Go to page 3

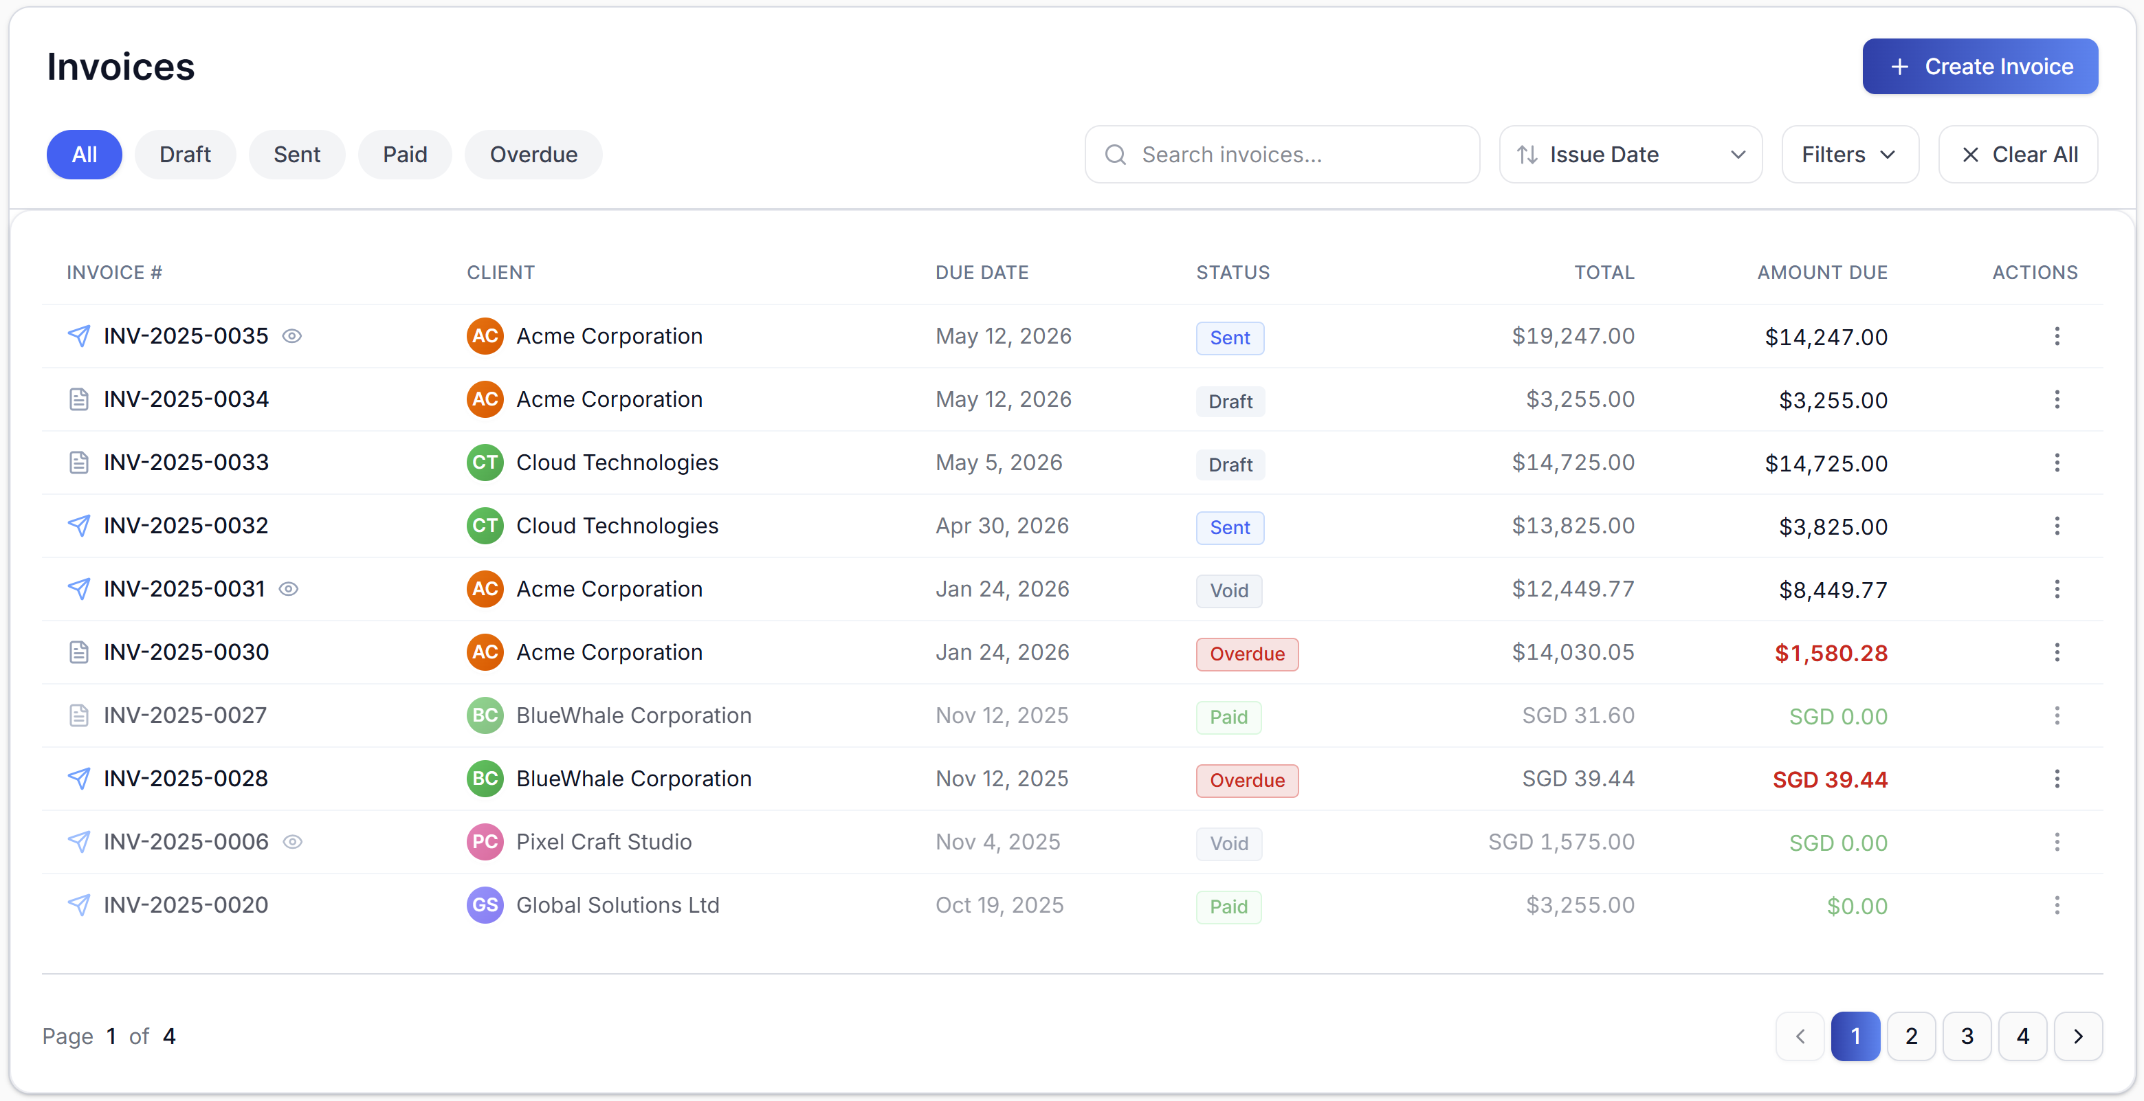point(1967,1037)
